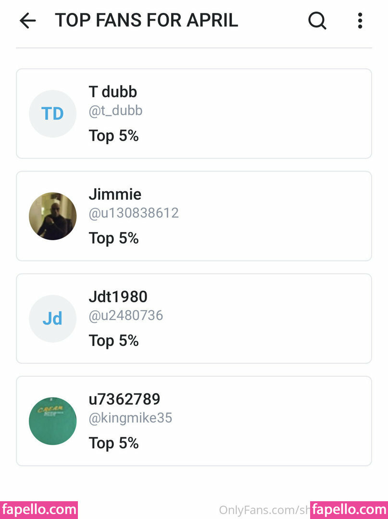Open the green kingmike35 avatar
388x519 pixels.
[x=52, y=420]
